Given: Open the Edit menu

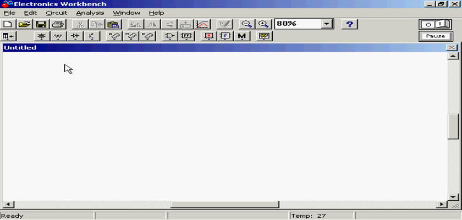Looking at the screenshot, I should [x=30, y=13].
